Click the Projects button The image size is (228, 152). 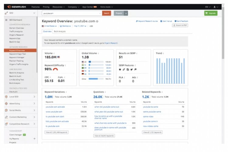coord(119,13)
